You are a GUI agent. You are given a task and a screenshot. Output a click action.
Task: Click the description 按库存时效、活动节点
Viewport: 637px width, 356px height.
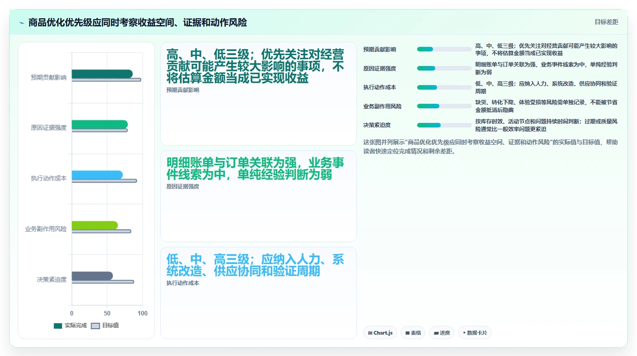[x=546, y=125]
